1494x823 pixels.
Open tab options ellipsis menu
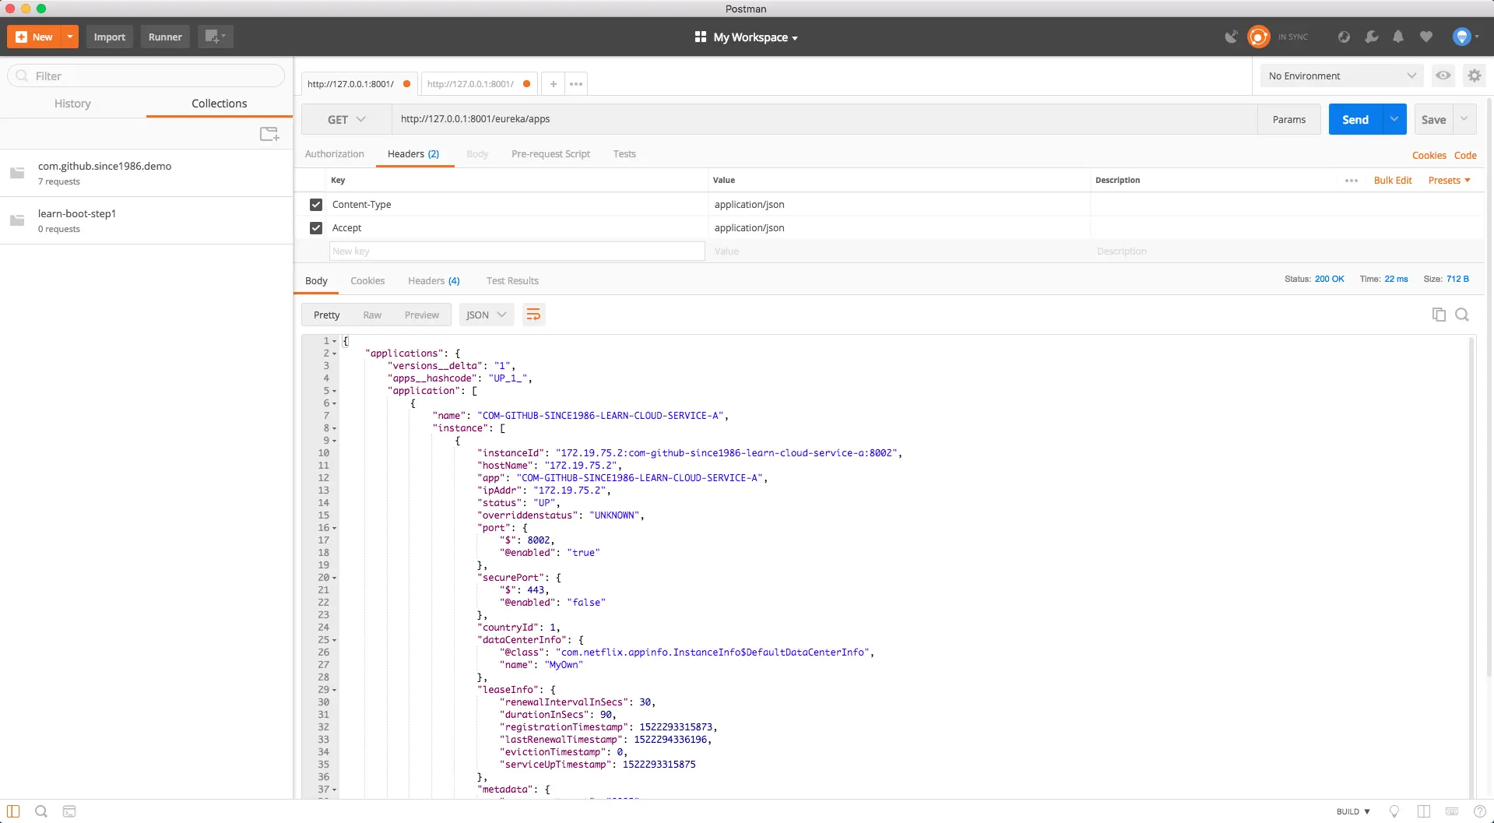click(576, 84)
